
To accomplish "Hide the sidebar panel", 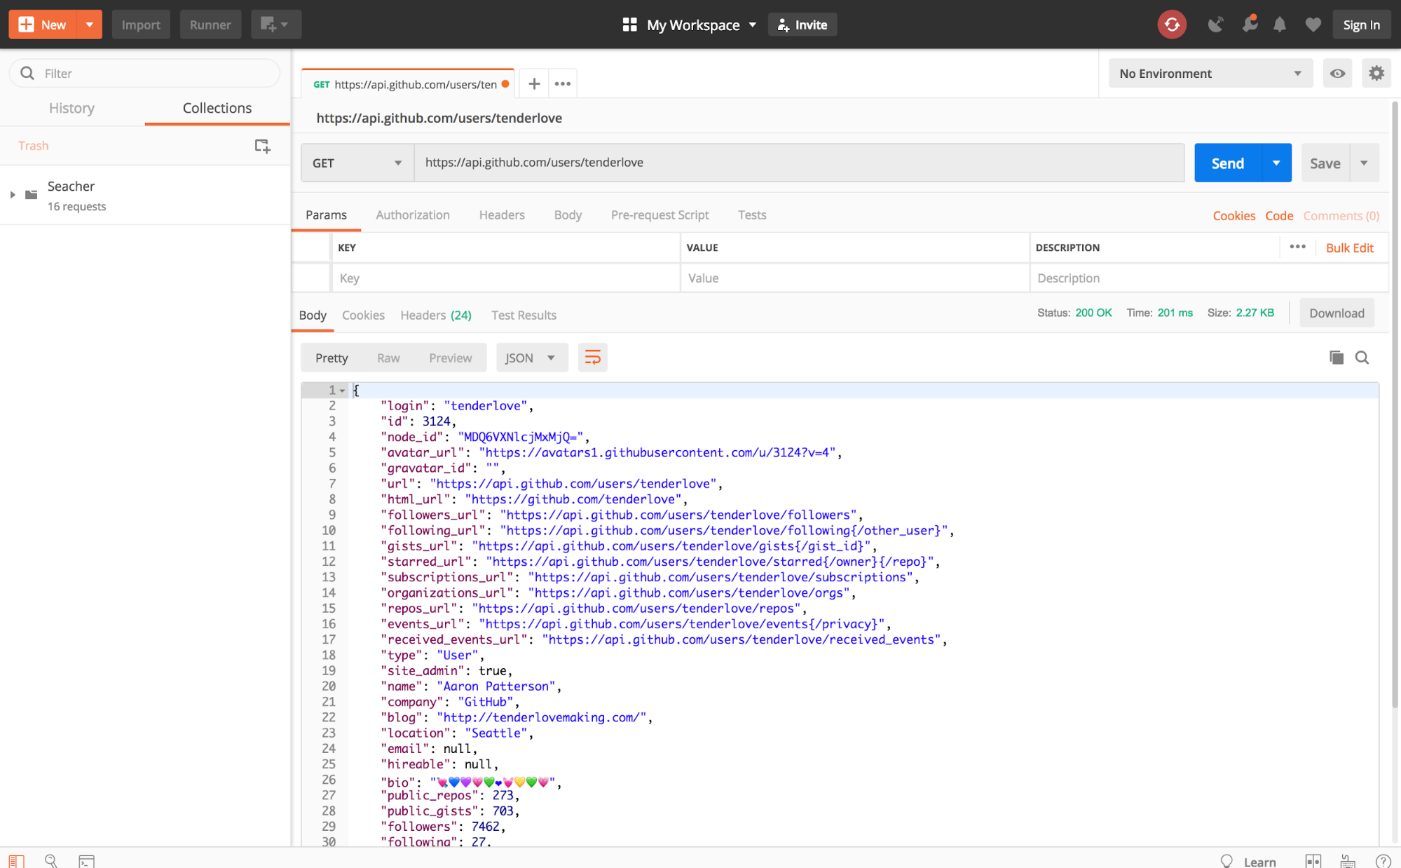I will pos(15,860).
